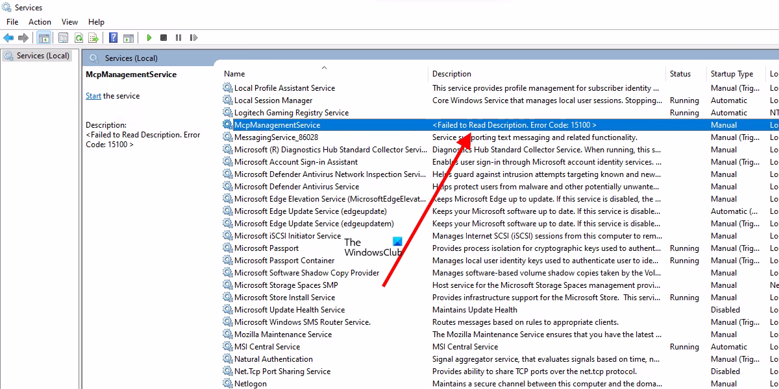Open Properties using the toolbar icon

point(63,37)
